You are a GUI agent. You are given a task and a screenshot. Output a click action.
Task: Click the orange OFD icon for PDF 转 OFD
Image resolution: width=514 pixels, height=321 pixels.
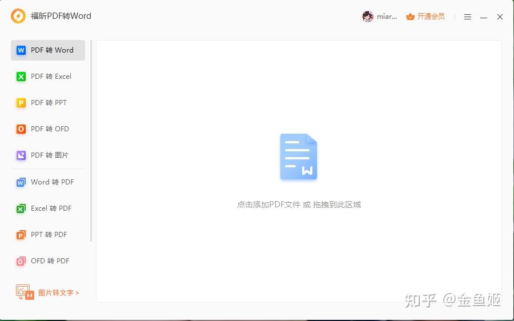click(x=21, y=129)
